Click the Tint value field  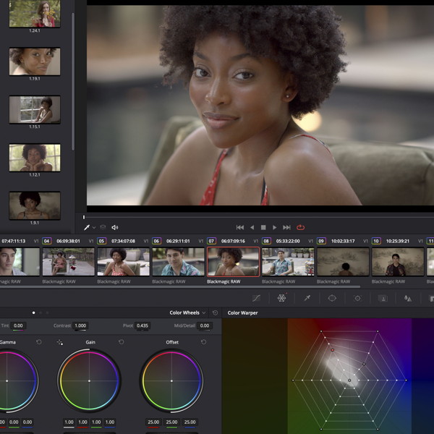click(18, 325)
